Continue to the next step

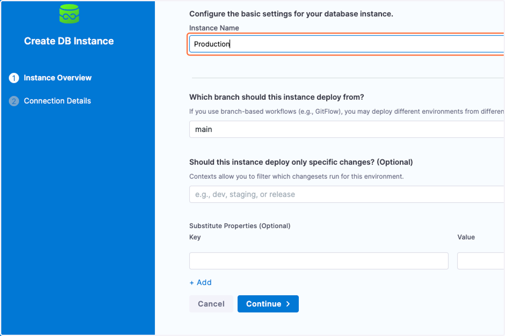tap(268, 304)
